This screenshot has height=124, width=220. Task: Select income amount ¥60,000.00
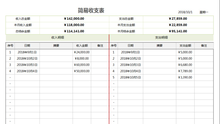click(x=82, y=65)
